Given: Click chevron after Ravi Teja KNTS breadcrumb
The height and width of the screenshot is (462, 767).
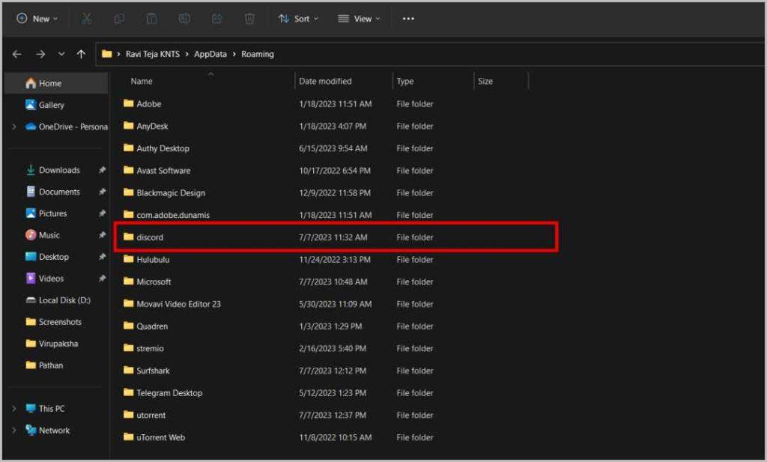Looking at the screenshot, I should coord(187,54).
